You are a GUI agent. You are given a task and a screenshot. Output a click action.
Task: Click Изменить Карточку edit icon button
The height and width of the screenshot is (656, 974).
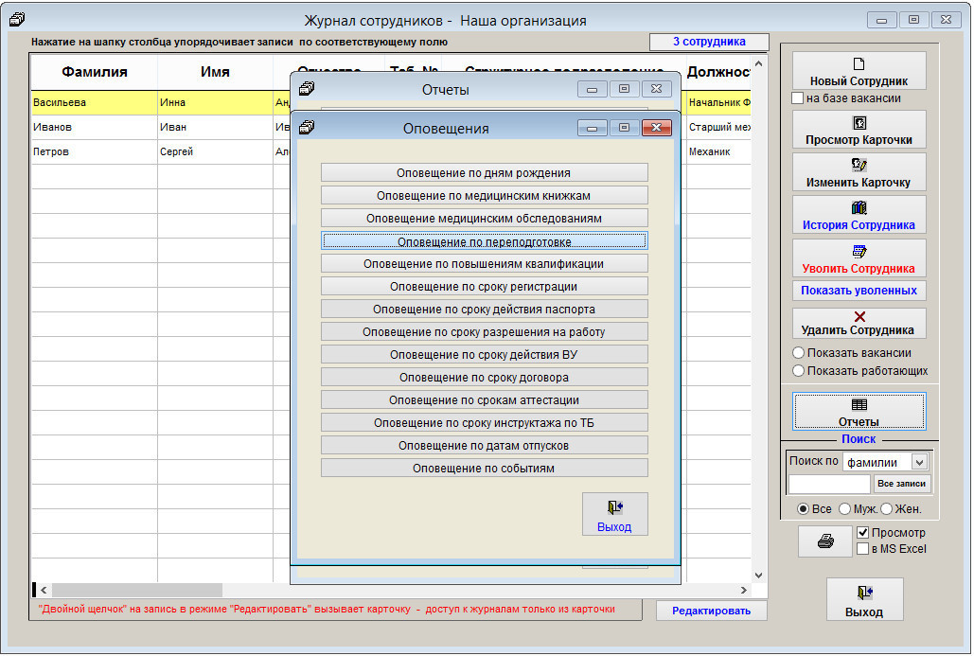pos(859,173)
